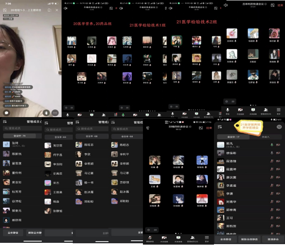This screenshot has width=285, height=245.
Task: Unmute 段洛锋's microphone
Action: (272, 161)
